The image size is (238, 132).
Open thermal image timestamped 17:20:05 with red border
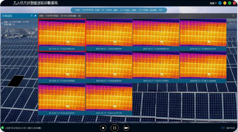[62, 35]
